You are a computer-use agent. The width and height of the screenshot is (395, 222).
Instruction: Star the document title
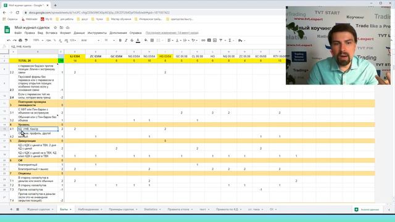pyautogui.click(x=56, y=27)
